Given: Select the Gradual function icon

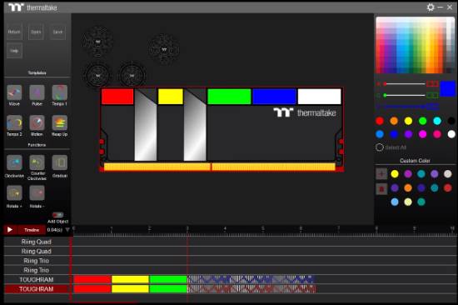Looking at the screenshot, I should pyautogui.click(x=60, y=162).
